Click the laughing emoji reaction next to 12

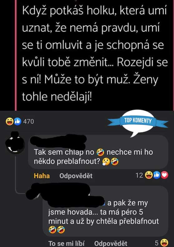[x=148, y=175]
